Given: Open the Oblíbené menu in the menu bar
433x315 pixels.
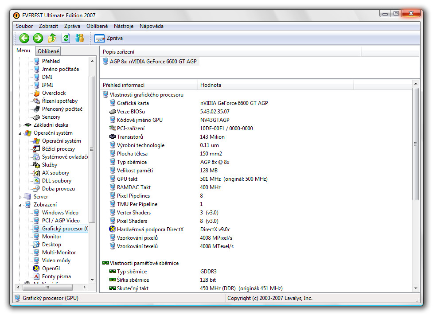Looking at the screenshot, I should tap(97, 26).
